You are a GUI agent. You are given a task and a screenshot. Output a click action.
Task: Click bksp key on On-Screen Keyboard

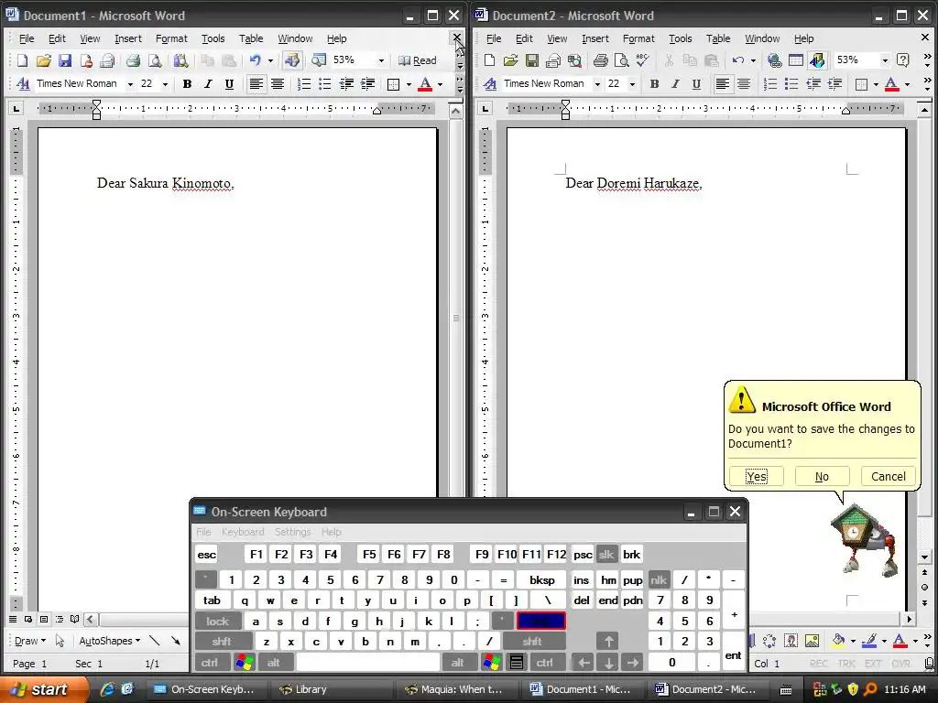coord(542,579)
